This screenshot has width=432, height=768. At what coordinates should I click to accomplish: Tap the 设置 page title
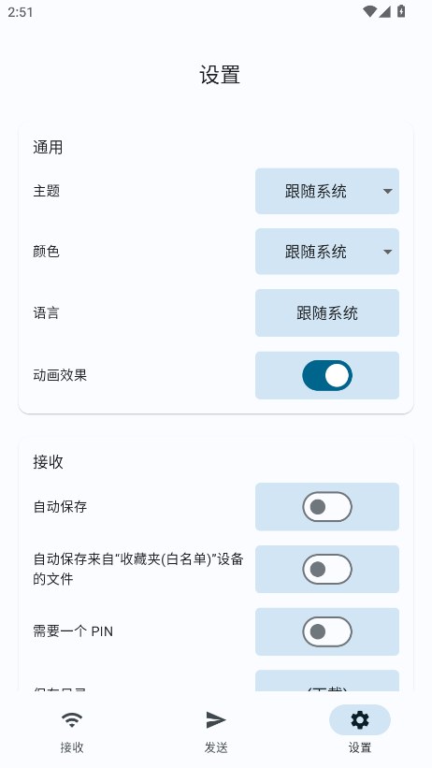220,76
